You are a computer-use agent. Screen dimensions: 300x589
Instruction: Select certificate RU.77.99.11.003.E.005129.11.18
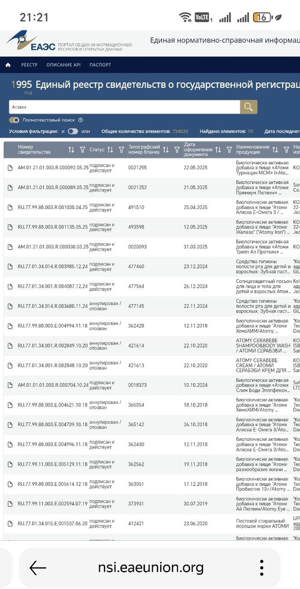click(x=53, y=464)
